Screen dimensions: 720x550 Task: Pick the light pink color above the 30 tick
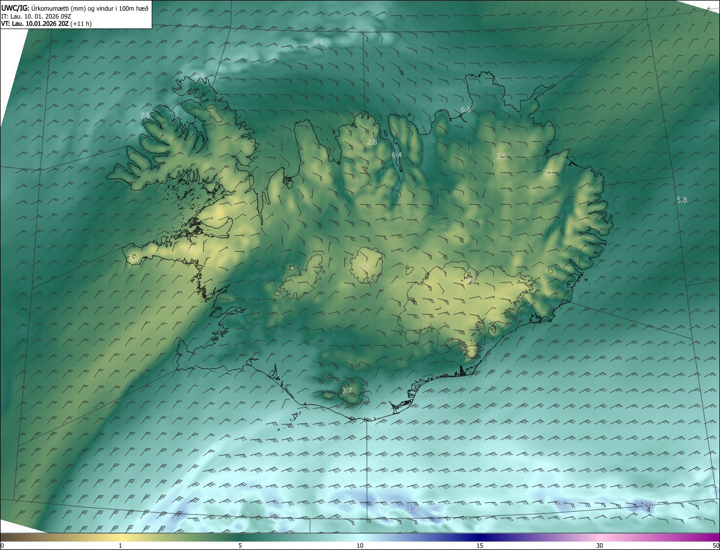(x=600, y=537)
